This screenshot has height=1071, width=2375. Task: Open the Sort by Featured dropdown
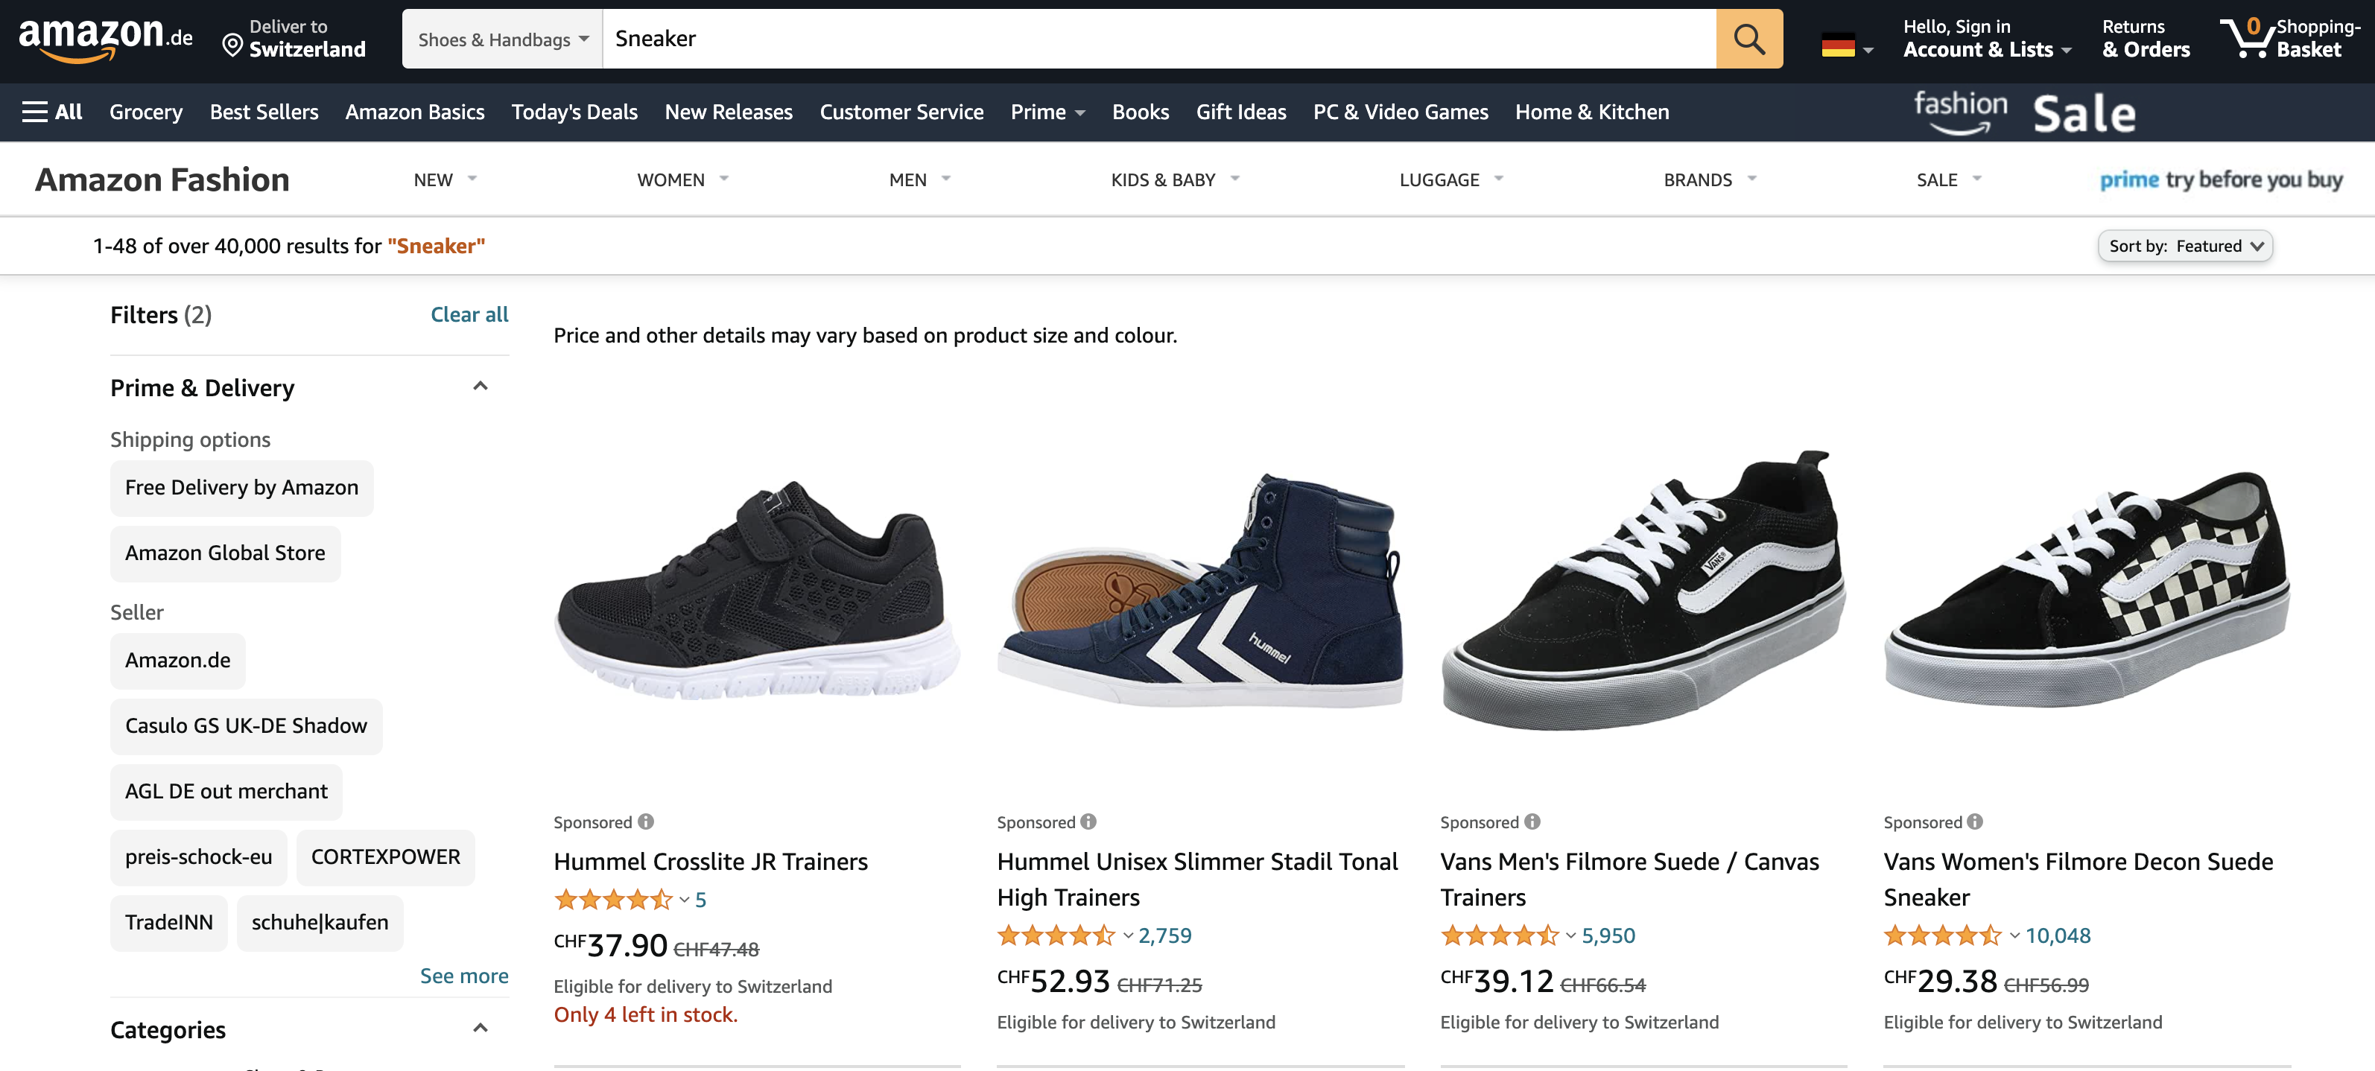coord(2185,246)
